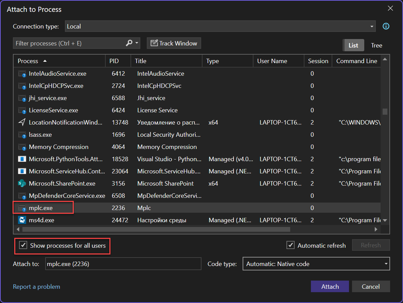Open the filter search options arrow
403x303 pixels.
(137, 43)
